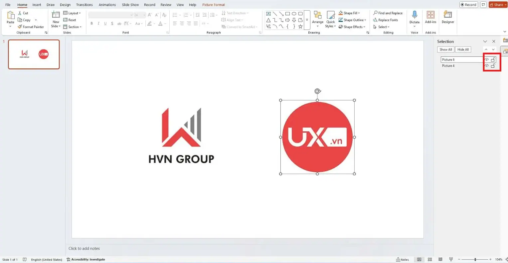Expand the Quick Styles gallery
The height and width of the screenshot is (263, 508).
(330, 20)
